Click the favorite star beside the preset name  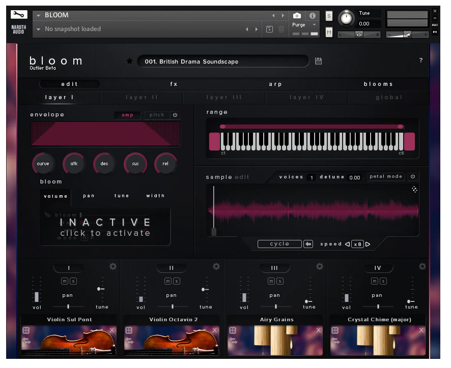click(x=129, y=62)
